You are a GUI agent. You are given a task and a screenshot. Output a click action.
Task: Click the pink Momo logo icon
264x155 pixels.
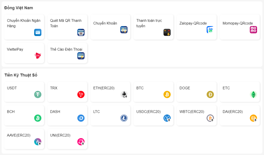(253, 30)
